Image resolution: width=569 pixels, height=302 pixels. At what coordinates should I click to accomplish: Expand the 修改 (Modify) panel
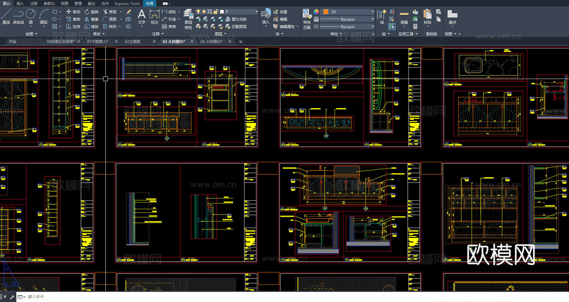coord(99,34)
